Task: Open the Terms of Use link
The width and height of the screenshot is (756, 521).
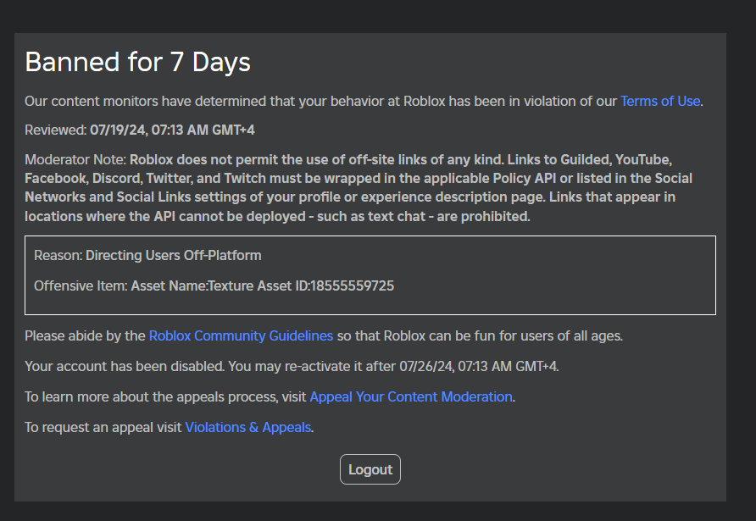Action: point(660,101)
